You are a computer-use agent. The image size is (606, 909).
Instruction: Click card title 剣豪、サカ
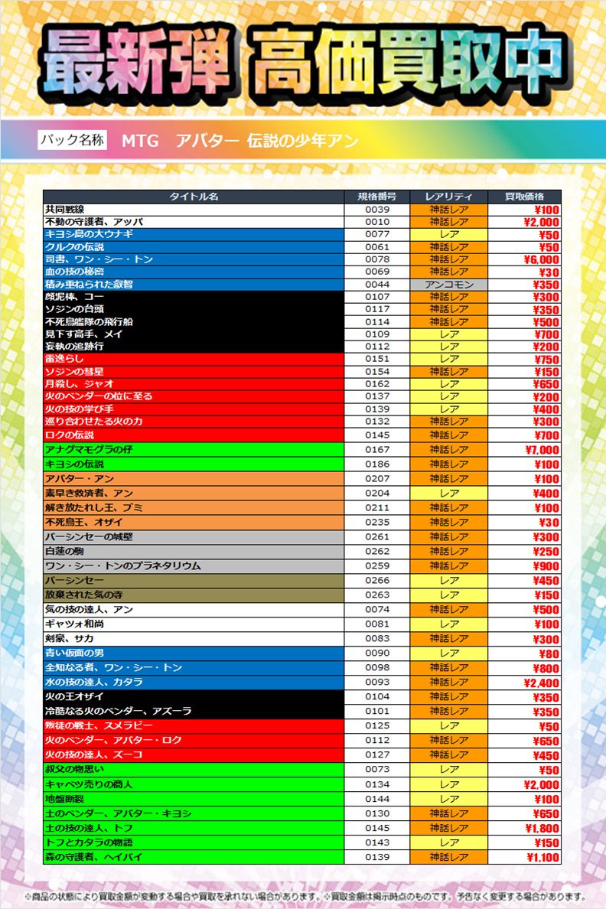[70, 637]
